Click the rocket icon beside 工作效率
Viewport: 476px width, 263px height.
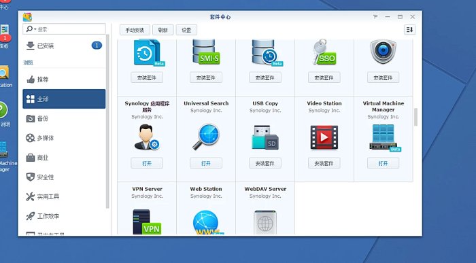click(31, 216)
